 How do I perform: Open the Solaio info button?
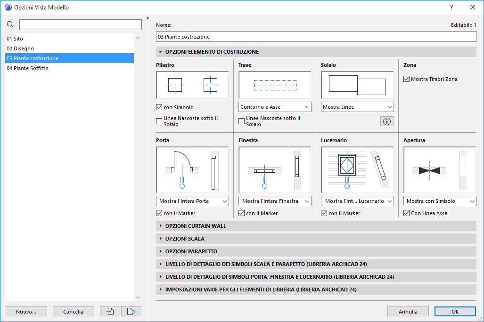click(386, 121)
